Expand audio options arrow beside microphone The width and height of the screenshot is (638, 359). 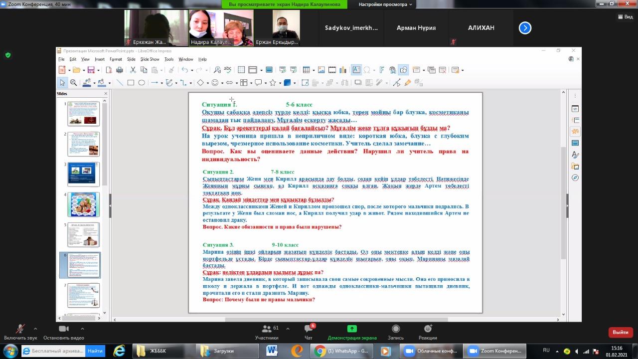point(35,329)
